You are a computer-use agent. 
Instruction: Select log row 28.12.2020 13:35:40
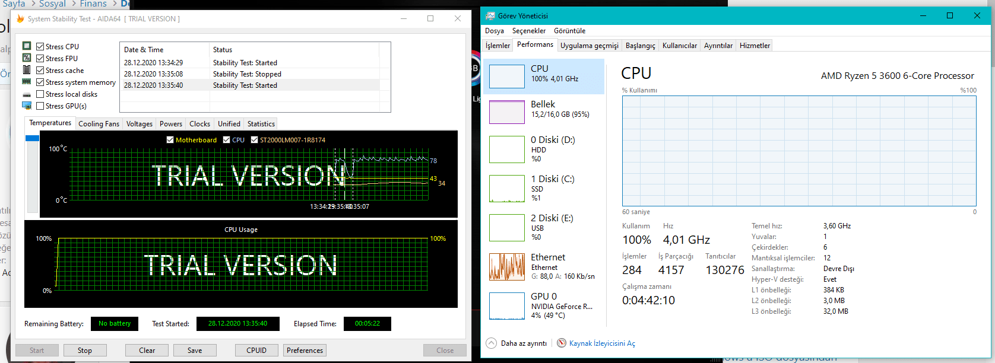pos(249,85)
